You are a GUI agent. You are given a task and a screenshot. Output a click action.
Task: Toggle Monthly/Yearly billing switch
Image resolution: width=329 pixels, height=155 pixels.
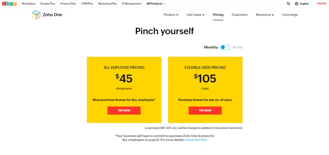[225, 47]
